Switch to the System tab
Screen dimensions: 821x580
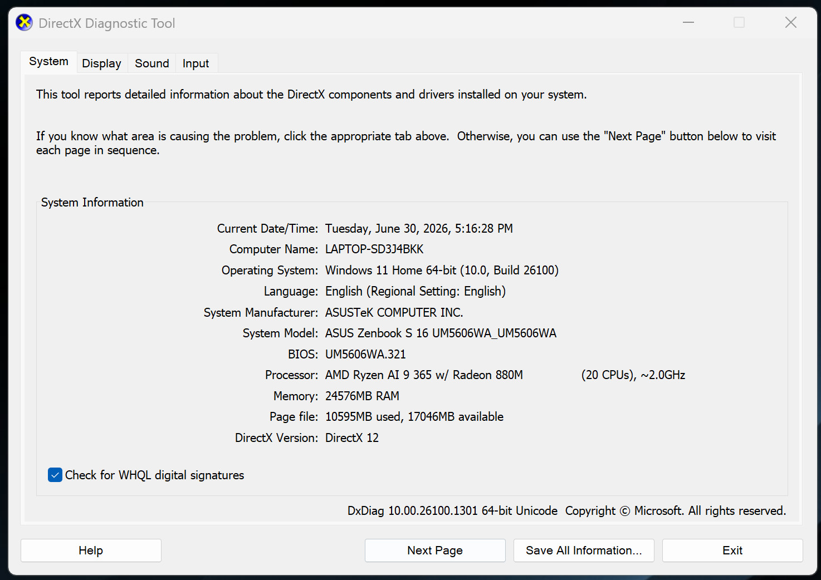[49, 62]
